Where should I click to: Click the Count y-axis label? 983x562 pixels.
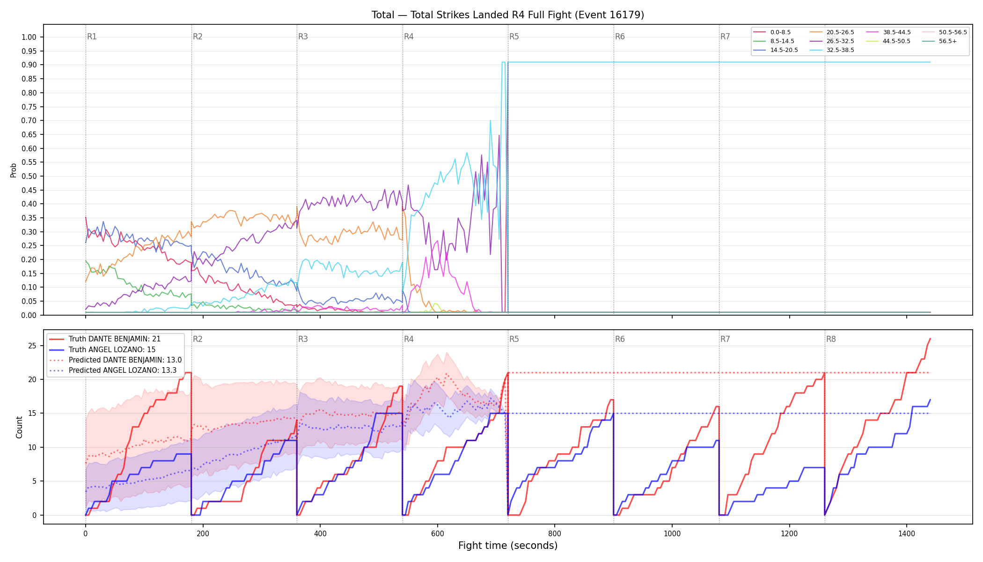19,427
